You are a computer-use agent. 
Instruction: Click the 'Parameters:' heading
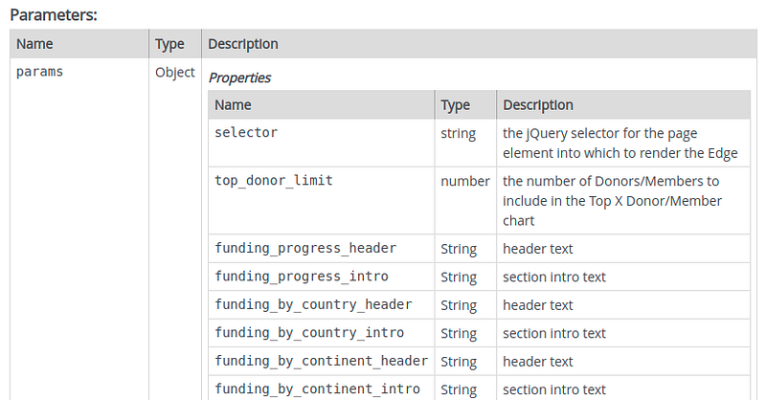click(x=54, y=16)
